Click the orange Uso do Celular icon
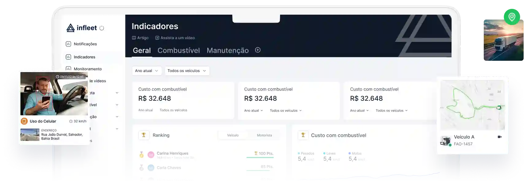 24,121
